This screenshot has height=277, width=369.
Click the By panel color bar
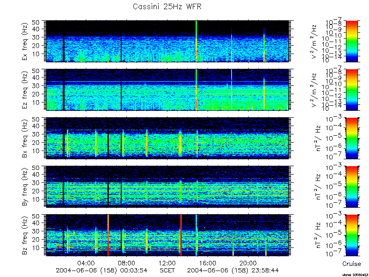pyautogui.click(x=351, y=187)
